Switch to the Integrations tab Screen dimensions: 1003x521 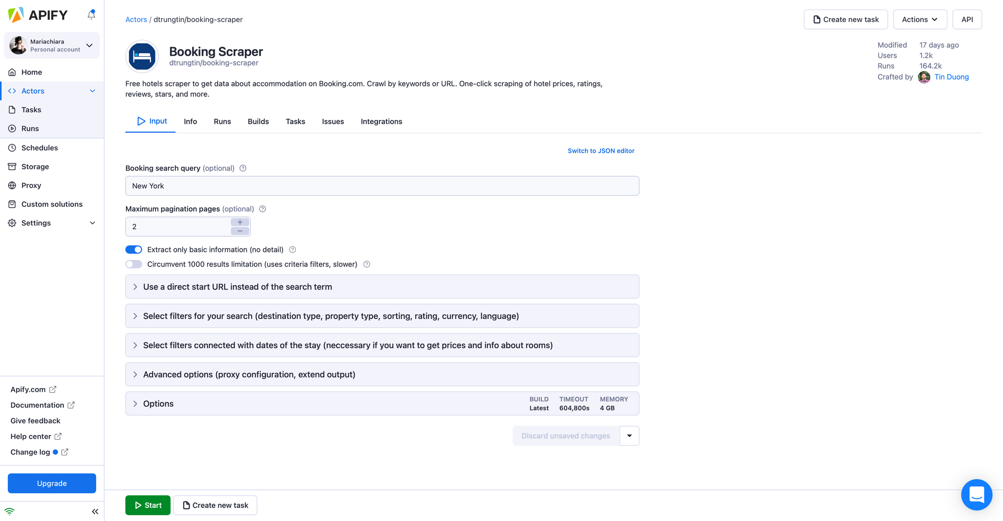381,122
